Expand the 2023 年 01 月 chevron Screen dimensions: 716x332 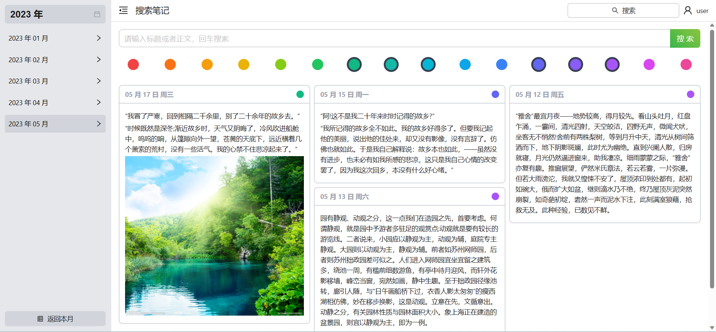[99, 38]
